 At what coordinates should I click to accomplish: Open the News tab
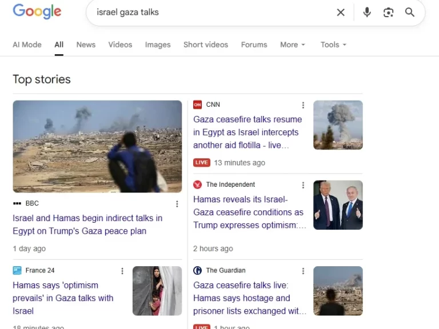pyautogui.click(x=86, y=45)
